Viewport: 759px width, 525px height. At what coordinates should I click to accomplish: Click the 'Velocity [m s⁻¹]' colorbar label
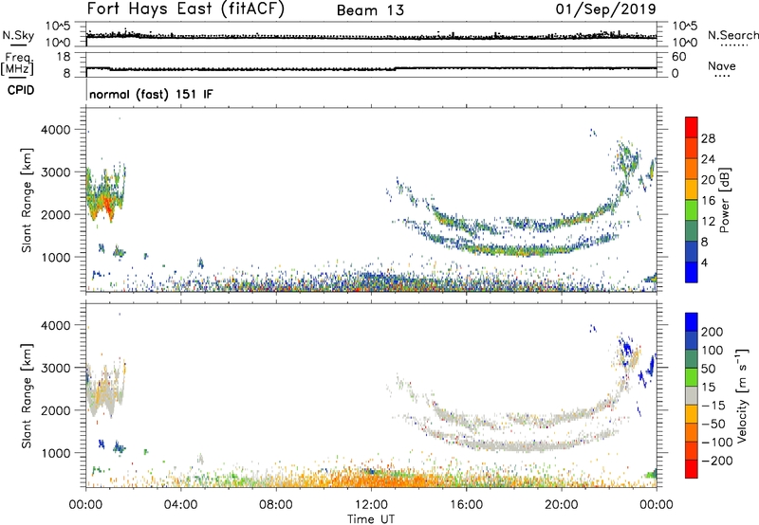point(741,395)
